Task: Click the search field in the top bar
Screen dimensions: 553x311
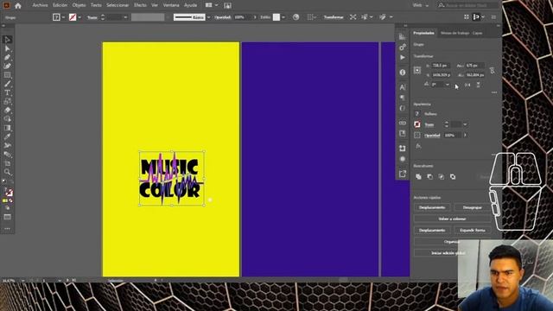Action: pos(467,5)
